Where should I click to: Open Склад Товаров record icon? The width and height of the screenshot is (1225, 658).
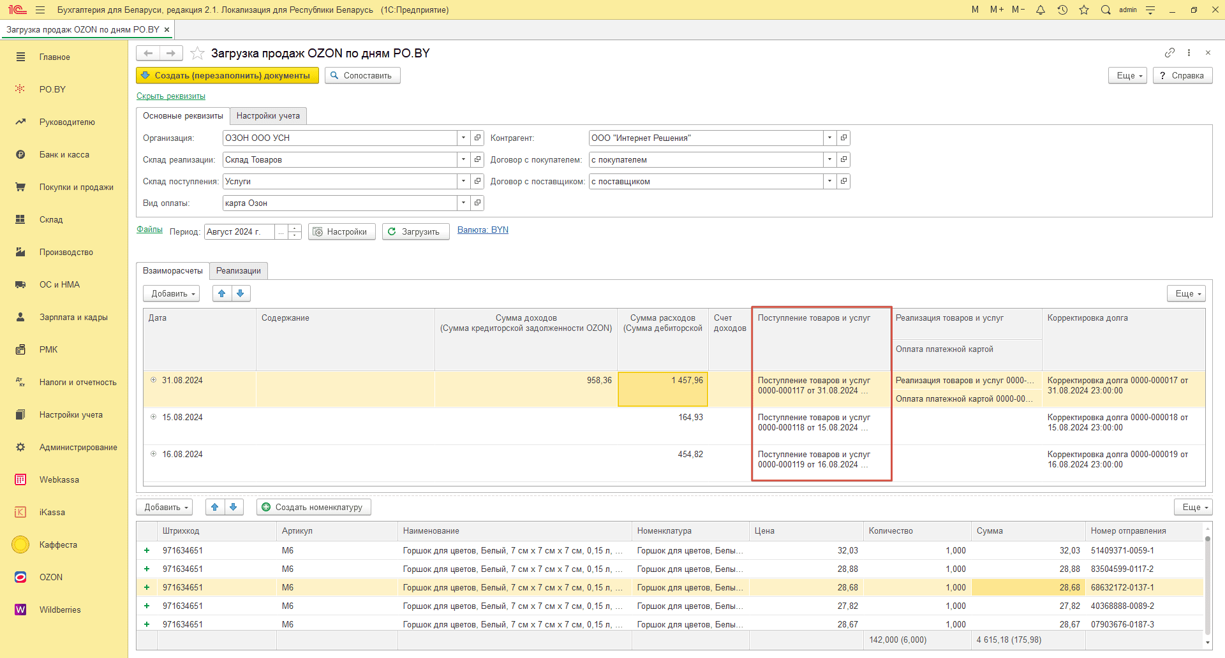coord(477,159)
